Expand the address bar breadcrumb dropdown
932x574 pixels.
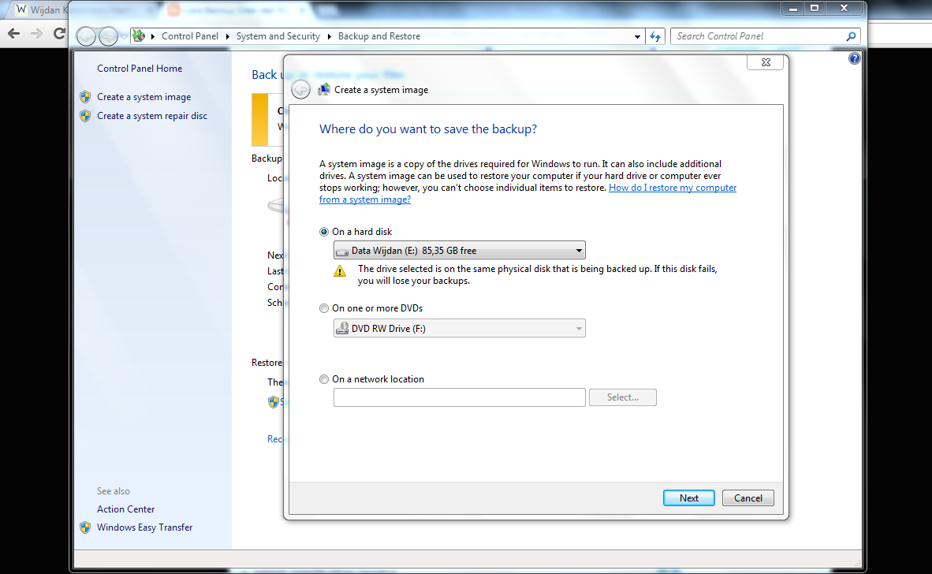[636, 35]
